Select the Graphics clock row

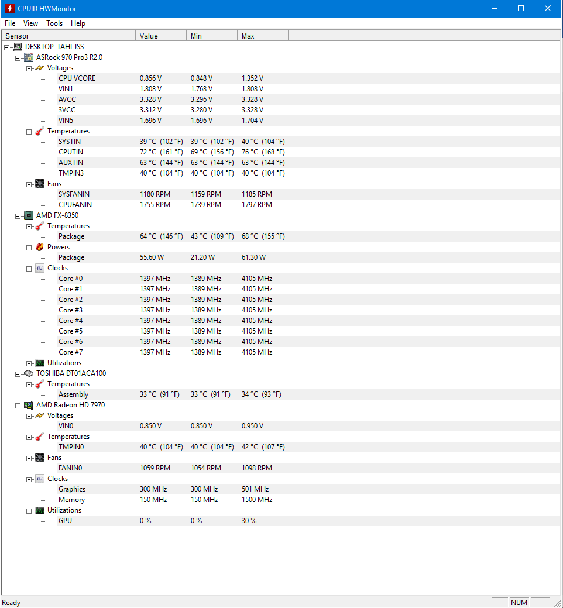coord(308,489)
